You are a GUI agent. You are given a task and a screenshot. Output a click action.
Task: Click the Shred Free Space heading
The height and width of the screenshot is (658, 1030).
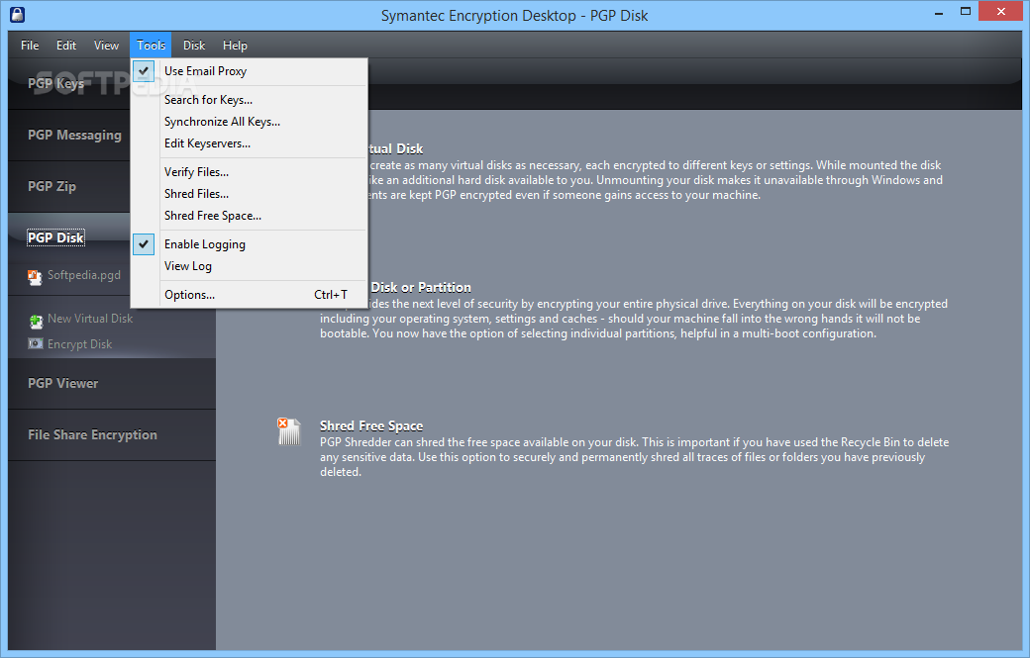371,425
